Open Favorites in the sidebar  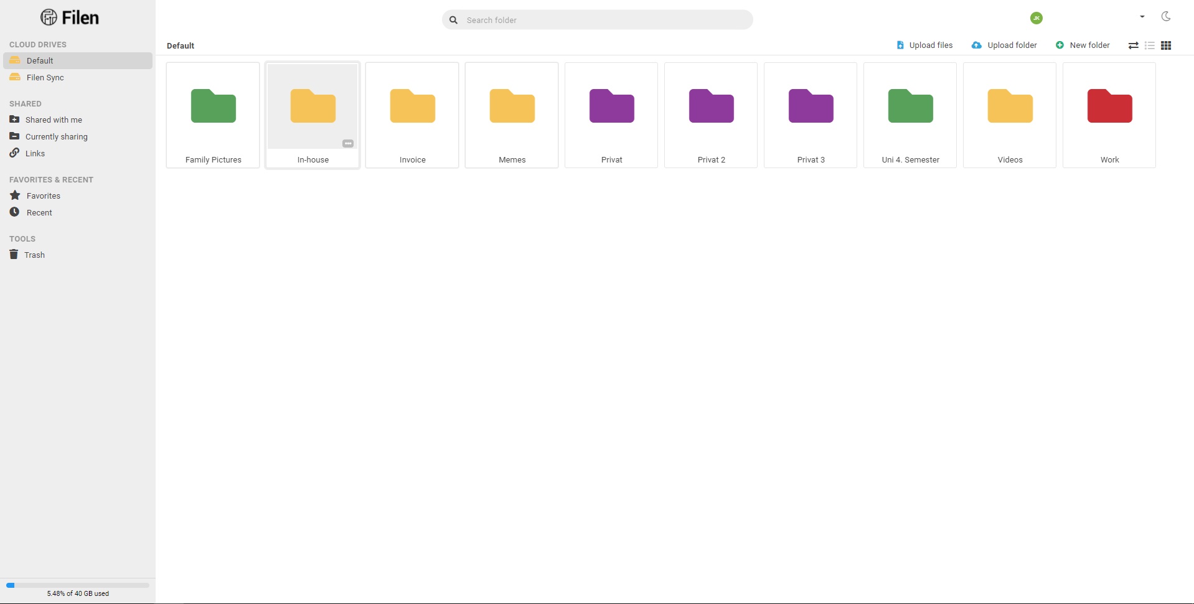pyautogui.click(x=44, y=195)
